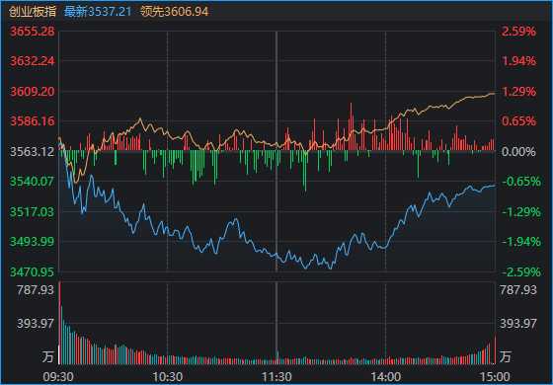Select the 3655.28 top price label
Viewport: 553px width, 385px height.
click(x=33, y=32)
